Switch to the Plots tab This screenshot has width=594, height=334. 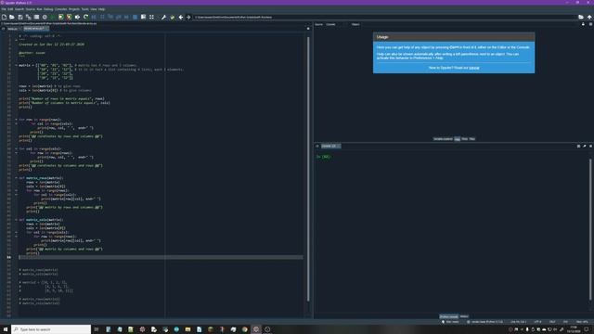(464, 139)
